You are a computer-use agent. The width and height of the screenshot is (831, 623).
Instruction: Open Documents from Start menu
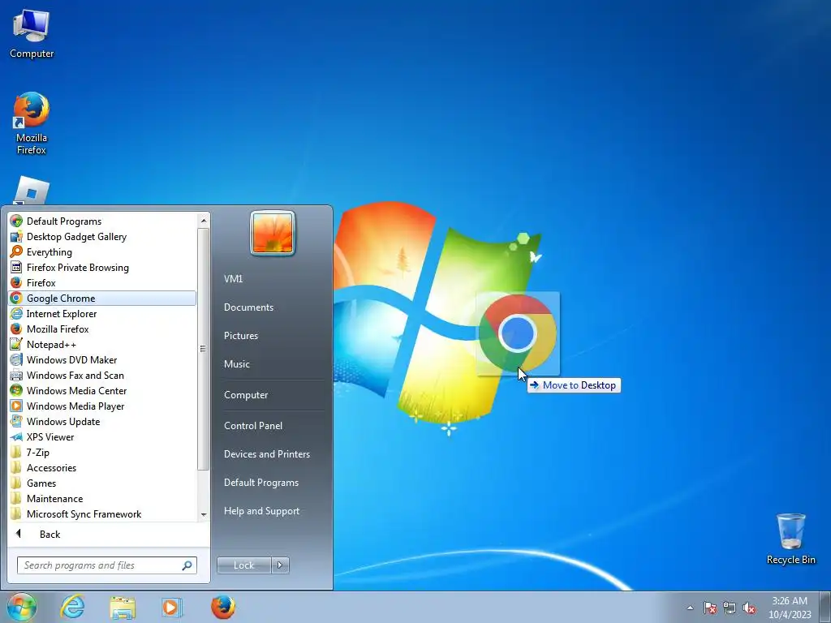tap(248, 307)
